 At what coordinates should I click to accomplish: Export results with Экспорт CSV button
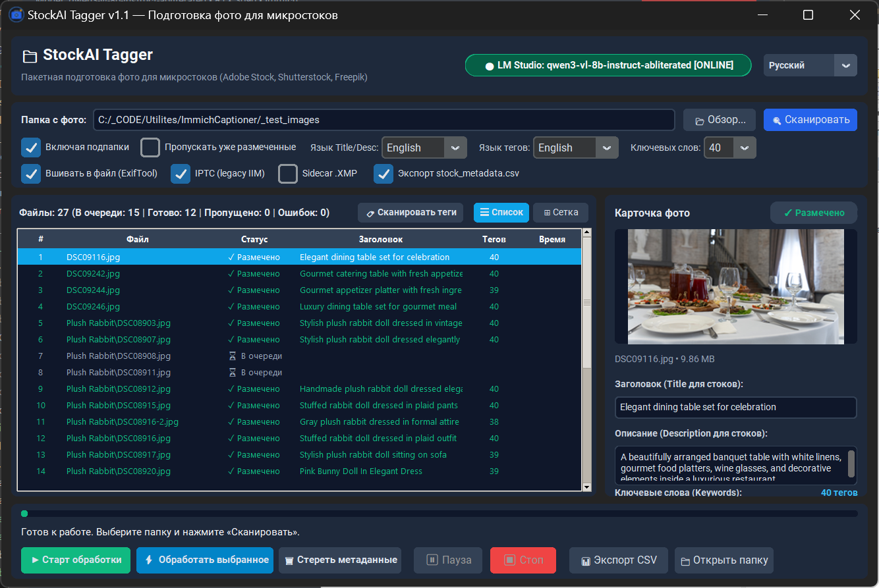(x=619, y=560)
